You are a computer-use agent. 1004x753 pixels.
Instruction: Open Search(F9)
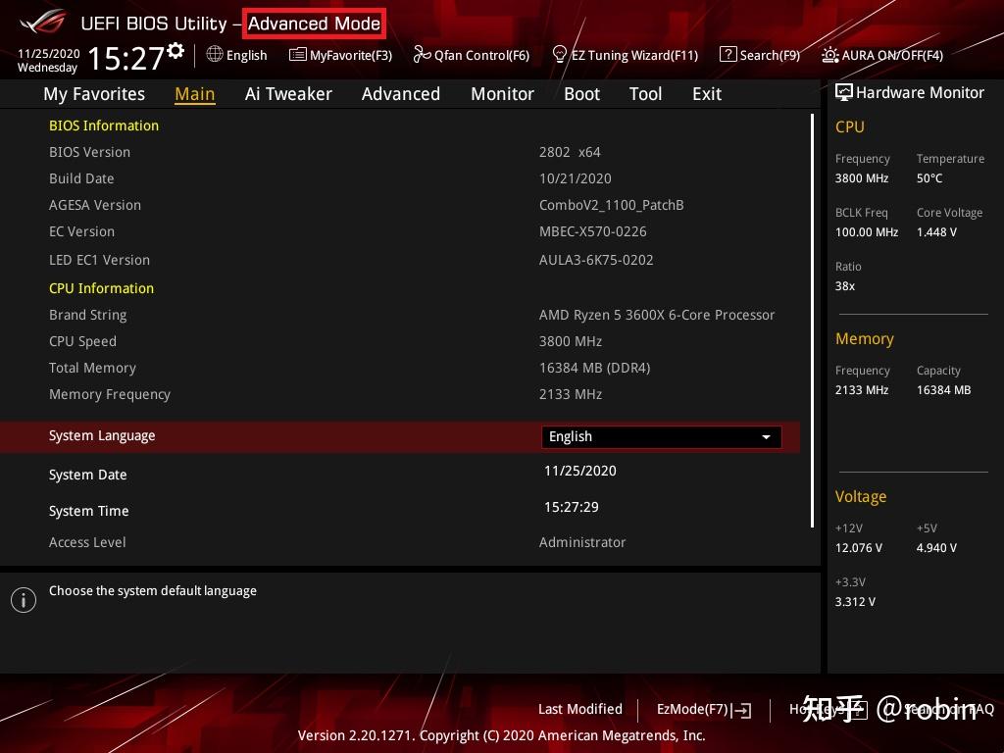pos(760,55)
